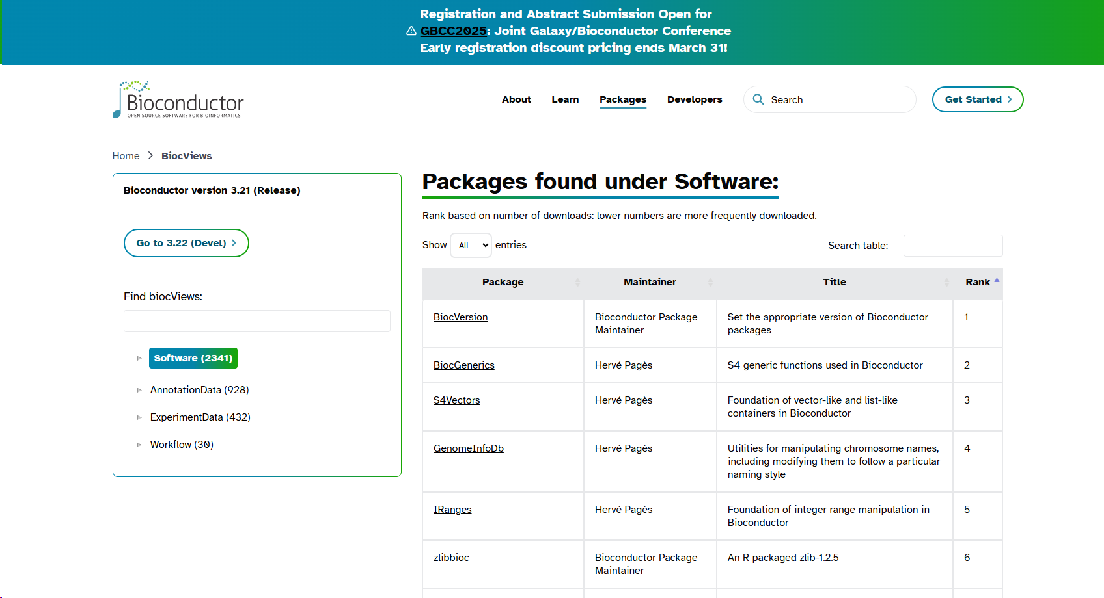
Task: Click the maintainer cell in the BiocVersion row
Action: pos(650,324)
